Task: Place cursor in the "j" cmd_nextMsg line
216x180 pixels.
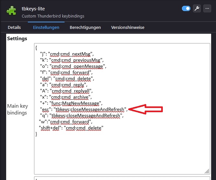Action: coord(66,54)
